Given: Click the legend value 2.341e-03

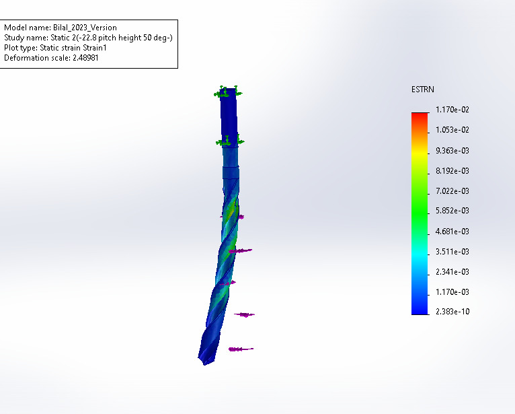Looking at the screenshot, I should (x=452, y=272).
